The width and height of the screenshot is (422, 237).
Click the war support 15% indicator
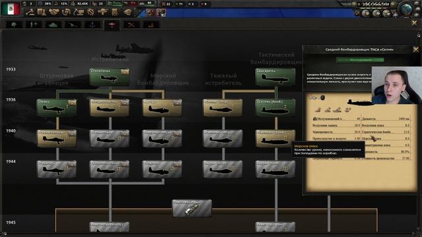(x=61, y=4)
